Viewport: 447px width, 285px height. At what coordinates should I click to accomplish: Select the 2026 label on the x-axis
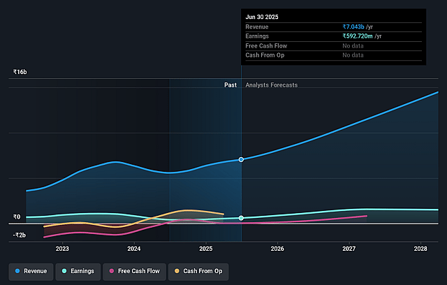(277, 248)
